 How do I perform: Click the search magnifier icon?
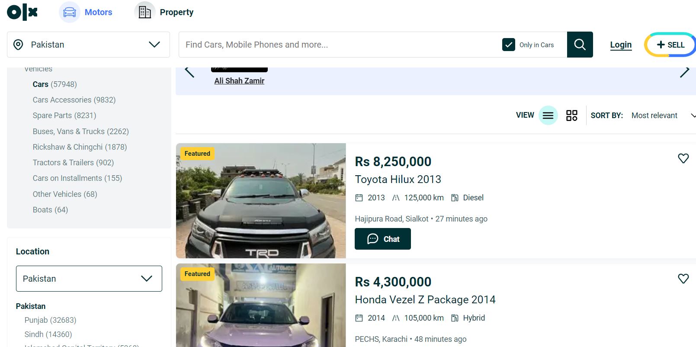tap(580, 45)
